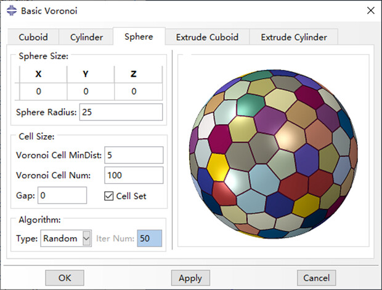Click the Iter Num field

coord(150,238)
